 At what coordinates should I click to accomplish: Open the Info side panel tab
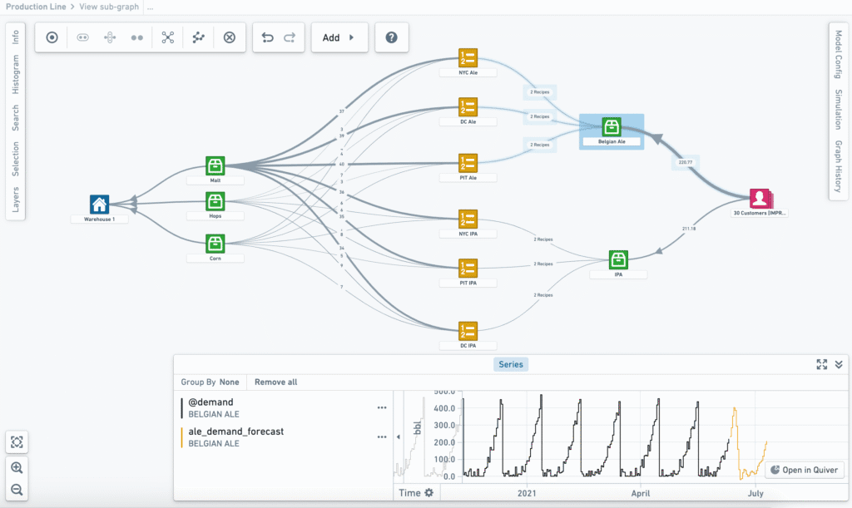15,37
